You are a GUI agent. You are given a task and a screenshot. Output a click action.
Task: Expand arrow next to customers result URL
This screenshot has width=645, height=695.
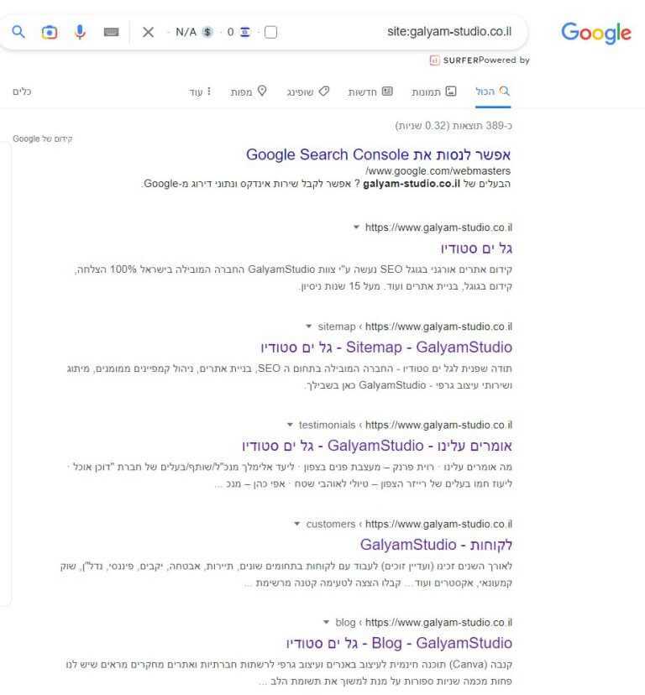point(296,524)
